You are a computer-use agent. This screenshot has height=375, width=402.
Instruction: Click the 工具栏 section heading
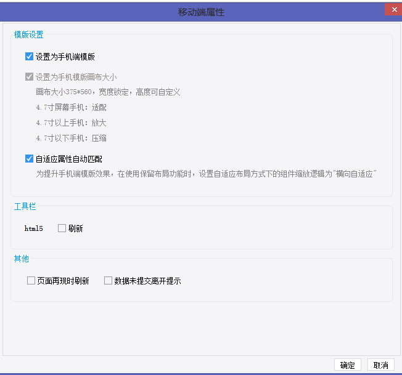pos(25,206)
